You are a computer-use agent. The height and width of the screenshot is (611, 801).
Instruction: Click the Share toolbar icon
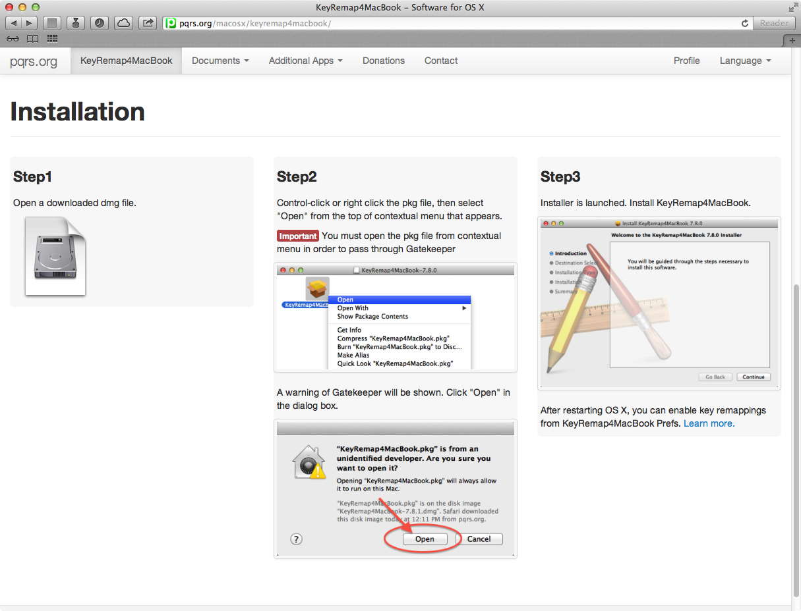pyautogui.click(x=148, y=23)
